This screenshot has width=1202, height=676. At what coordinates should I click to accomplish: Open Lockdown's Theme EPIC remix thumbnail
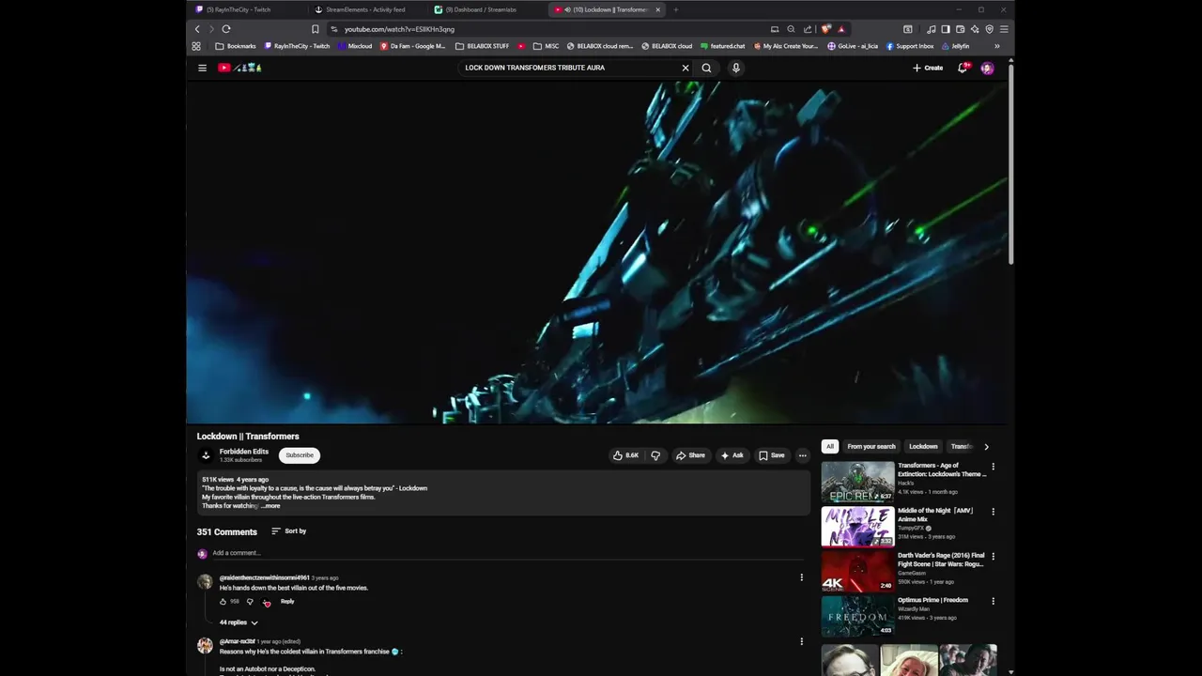point(858,482)
